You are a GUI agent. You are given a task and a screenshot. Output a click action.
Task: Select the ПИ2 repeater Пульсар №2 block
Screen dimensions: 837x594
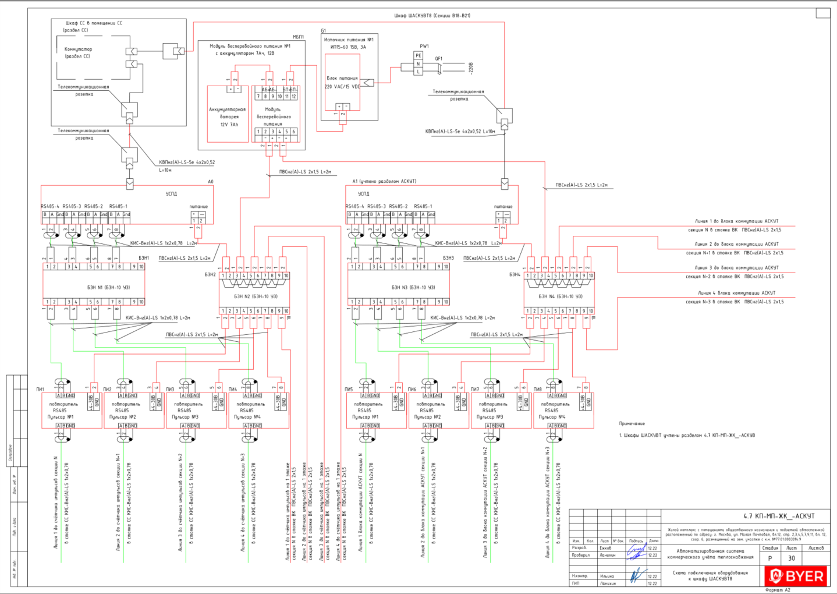pyautogui.click(x=134, y=411)
